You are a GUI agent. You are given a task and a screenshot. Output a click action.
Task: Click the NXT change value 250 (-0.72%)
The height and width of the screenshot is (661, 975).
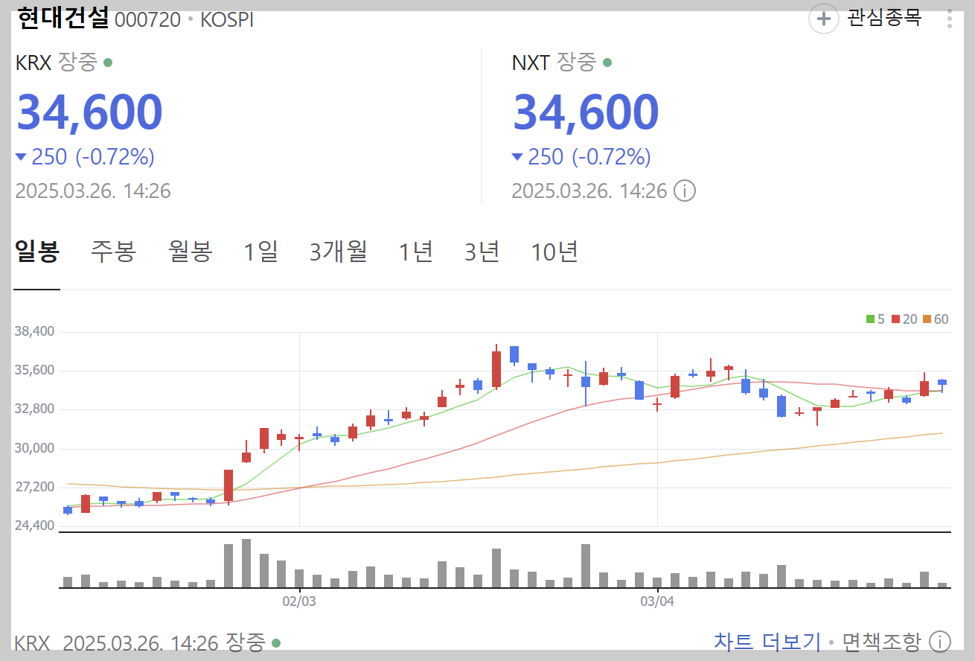pyautogui.click(x=581, y=156)
